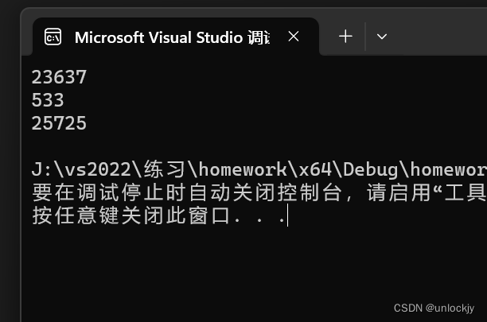Click the J:\vs2022 executable path line
487x322 pixels.
[x=259, y=169]
